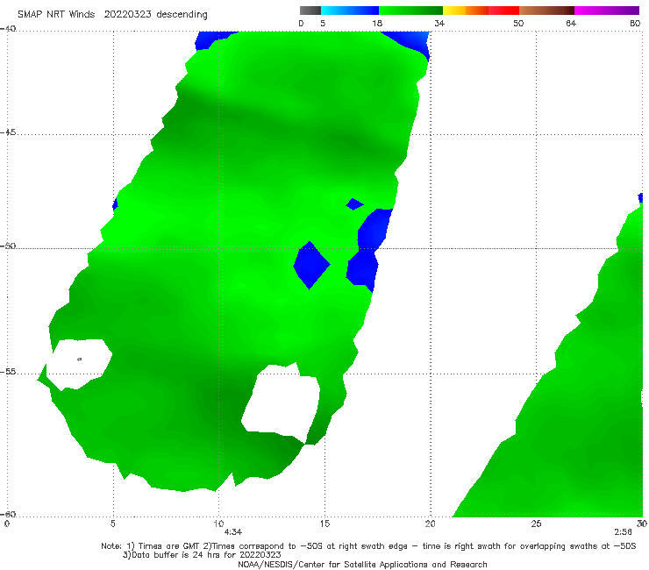
Task: Click the longitude axis label '15'
Action: point(324,524)
